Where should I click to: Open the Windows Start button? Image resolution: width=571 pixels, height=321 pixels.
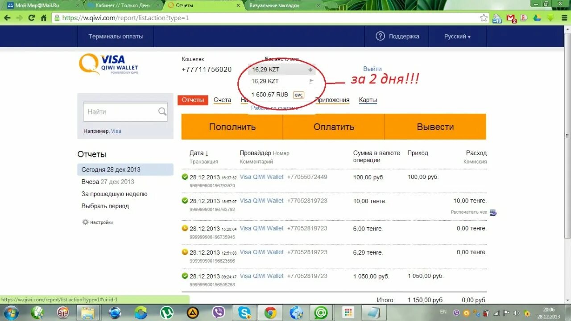coord(11,313)
